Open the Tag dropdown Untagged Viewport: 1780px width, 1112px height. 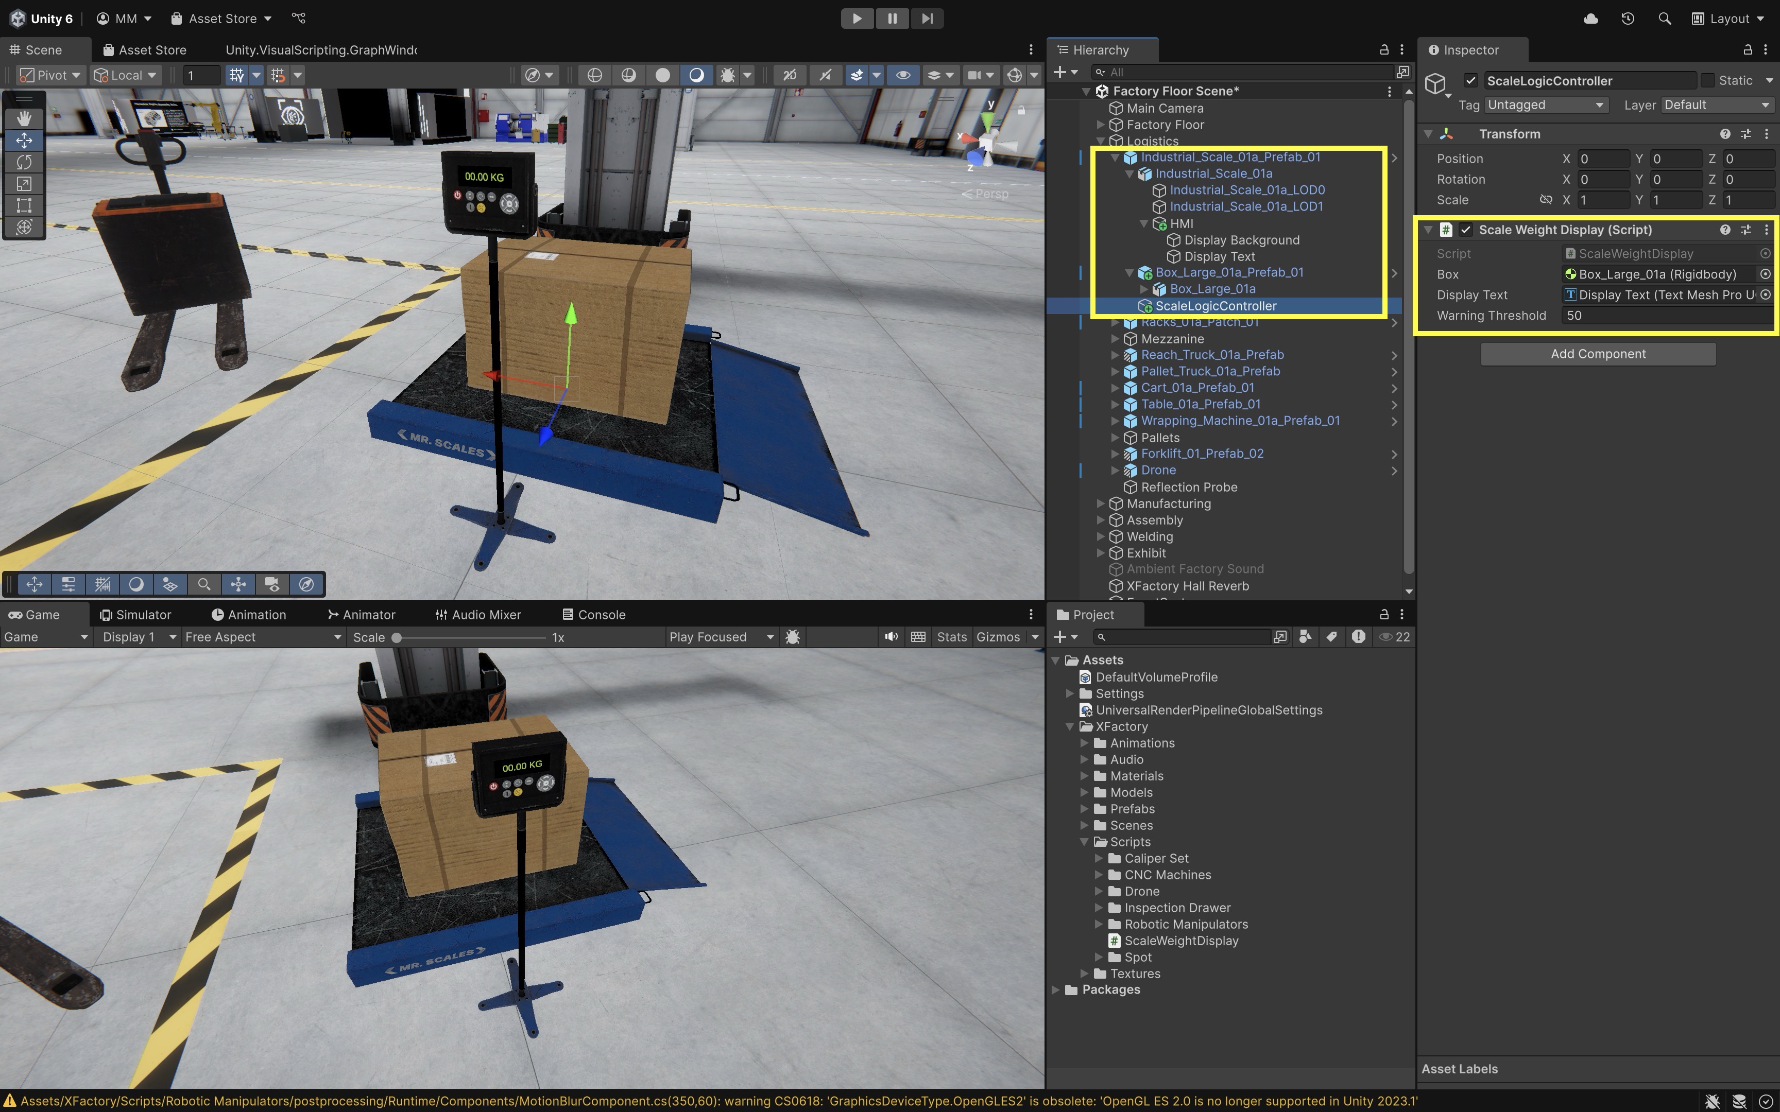(1545, 105)
